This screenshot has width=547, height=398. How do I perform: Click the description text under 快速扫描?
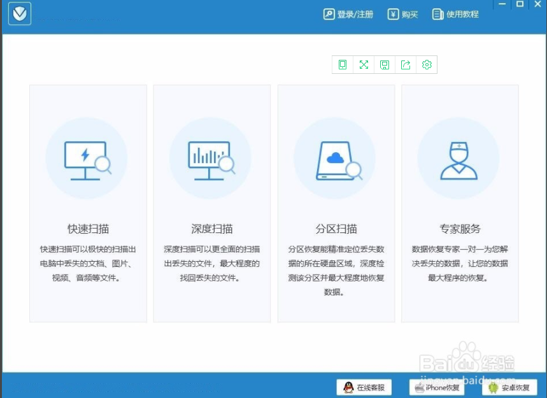click(x=88, y=264)
